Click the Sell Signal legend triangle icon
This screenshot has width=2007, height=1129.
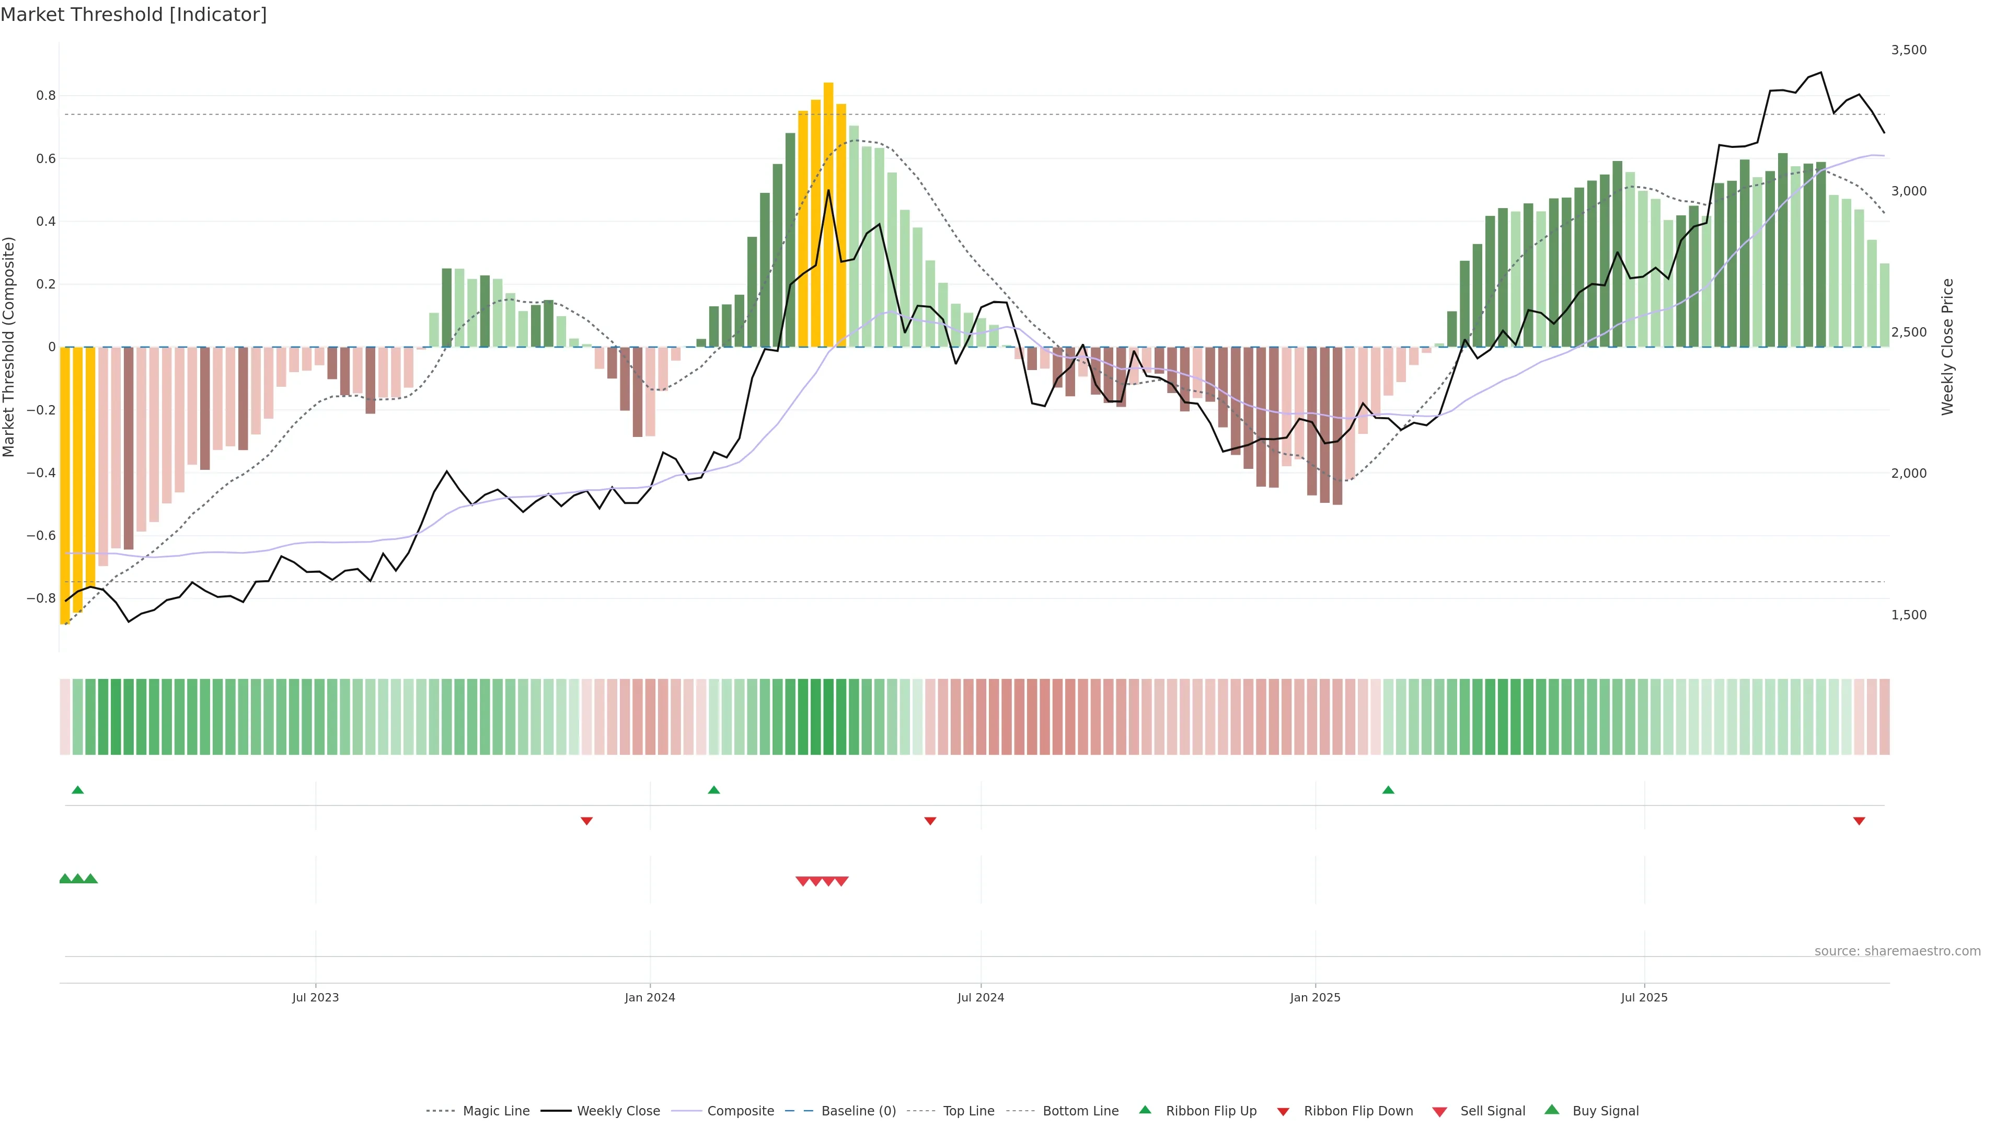1439,1111
